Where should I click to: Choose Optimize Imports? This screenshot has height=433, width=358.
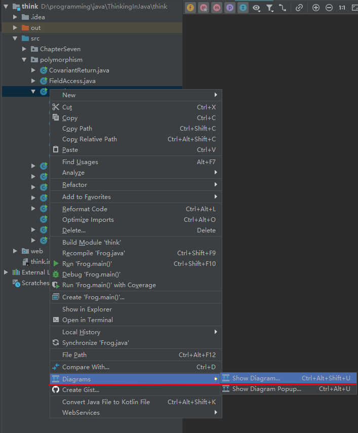[x=136, y=219]
